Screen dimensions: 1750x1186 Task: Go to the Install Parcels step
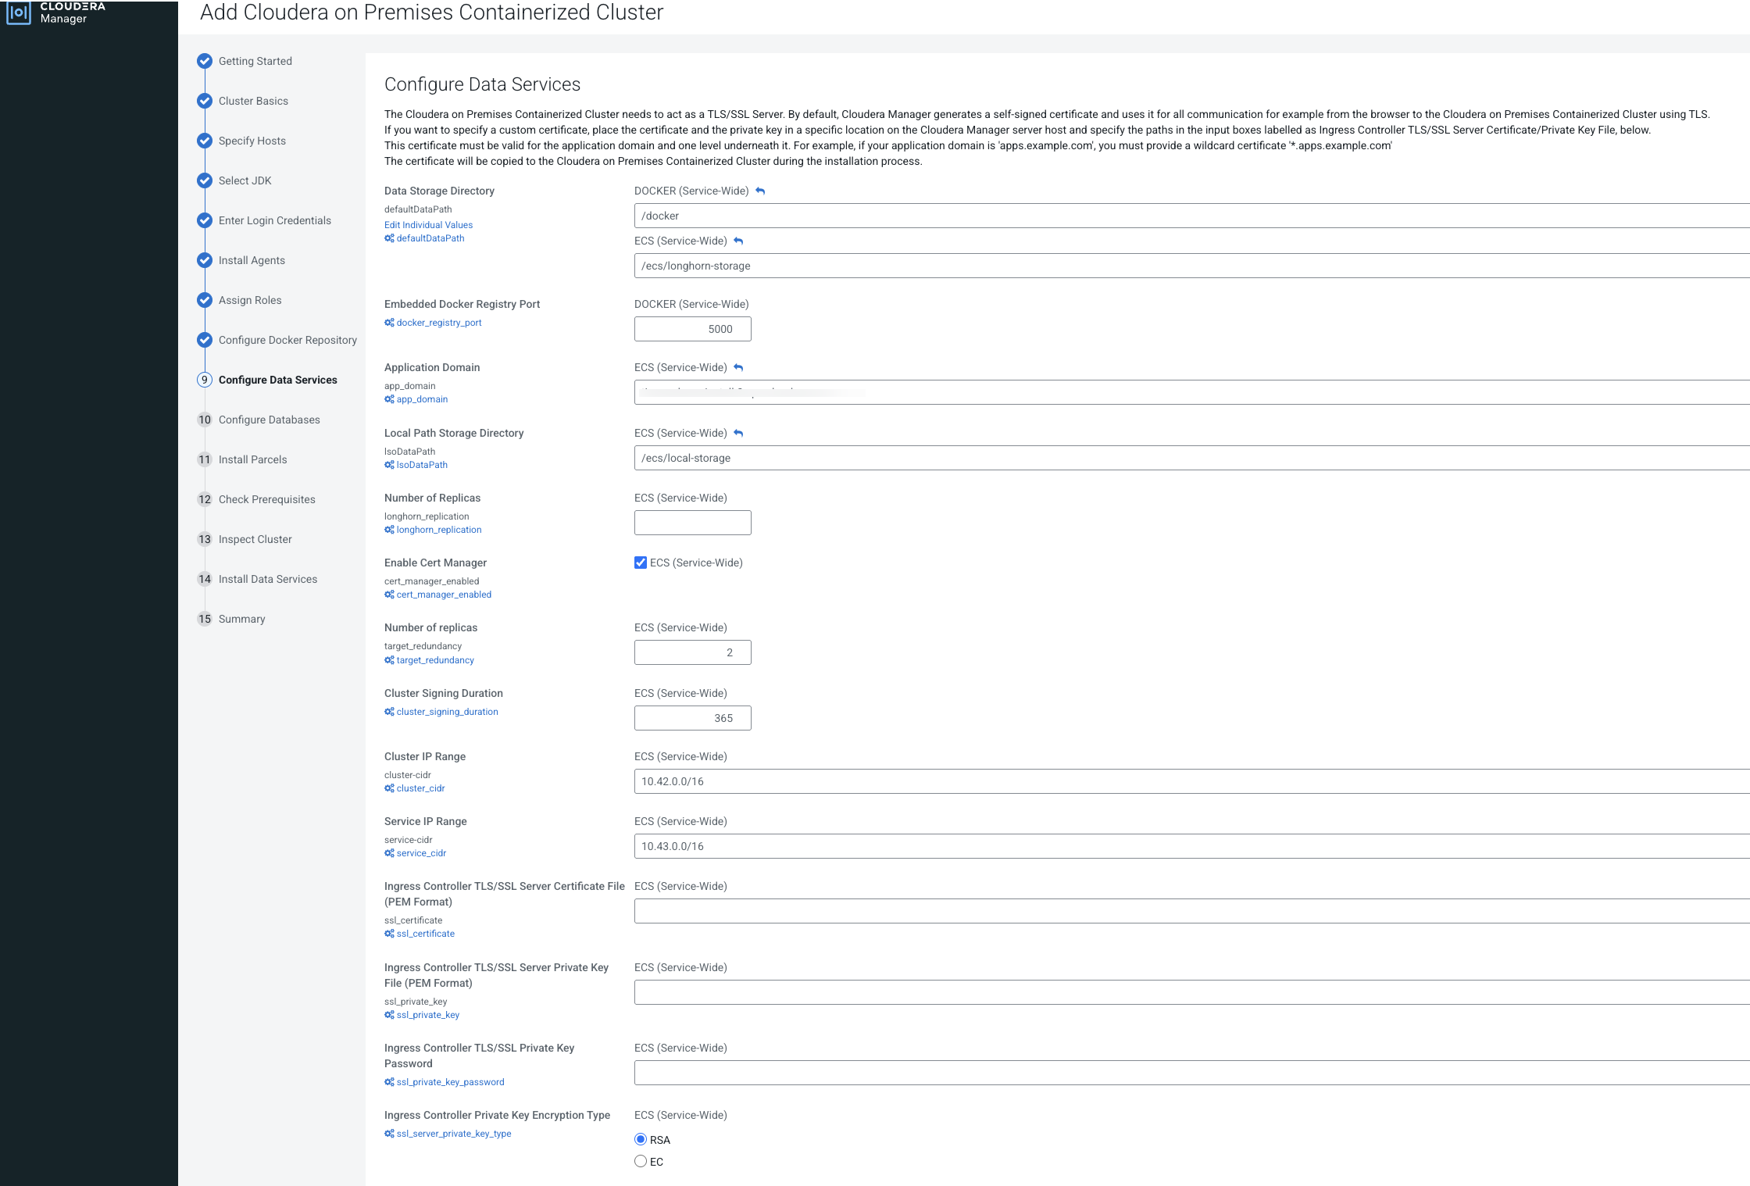(252, 459)
